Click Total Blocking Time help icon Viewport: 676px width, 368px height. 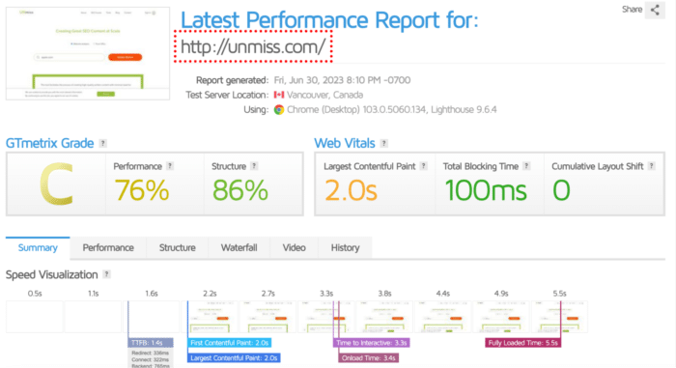pyautogui.click(x=526, y=166)
